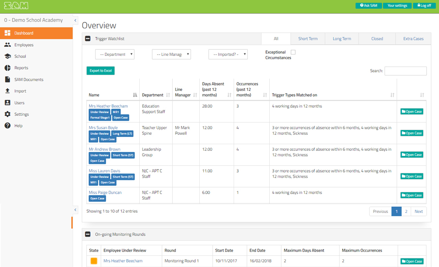Switch to the Extra Cases tab
The width and height of the screenshot is (439, 267).
(x=413, y=39)
